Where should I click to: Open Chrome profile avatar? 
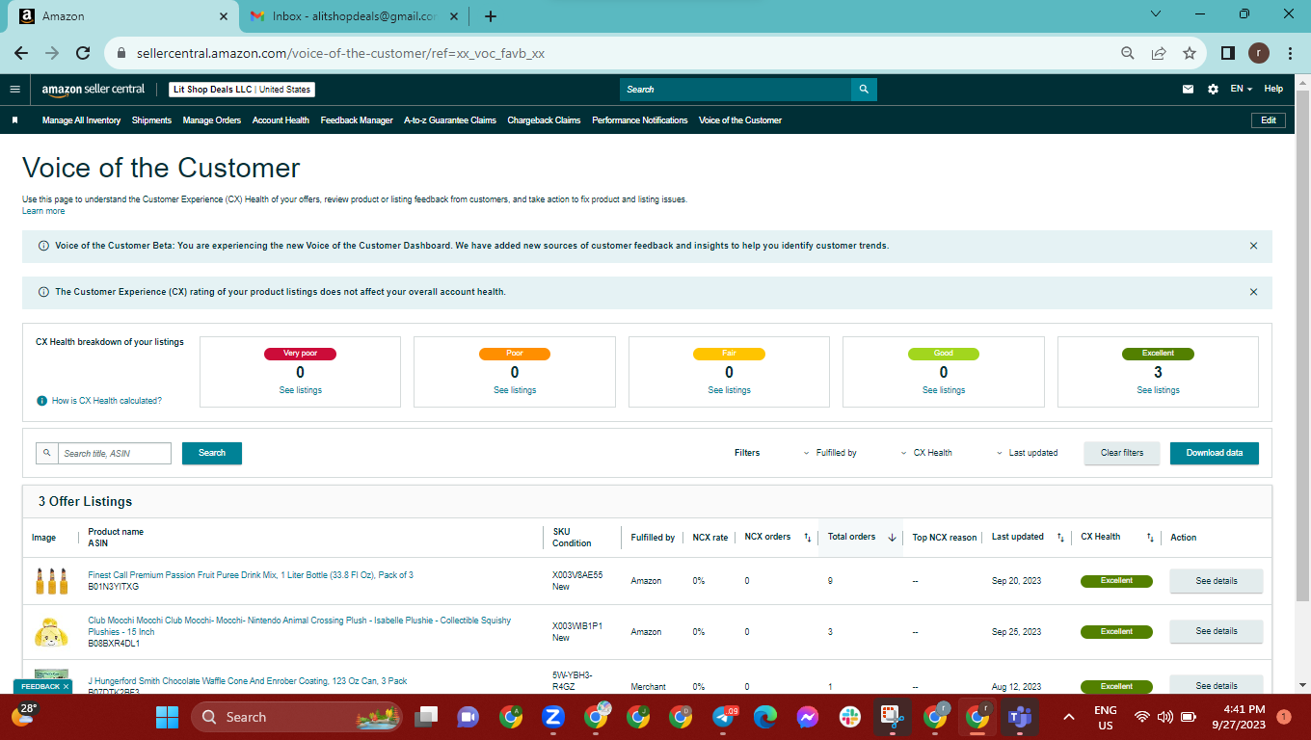pos(1259,53)
